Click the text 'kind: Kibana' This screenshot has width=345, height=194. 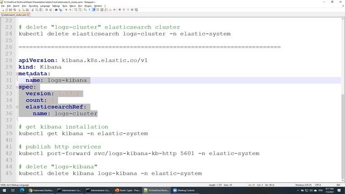coord(40,67)
